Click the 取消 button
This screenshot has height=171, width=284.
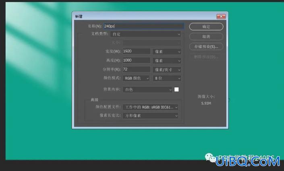point(206,37)
